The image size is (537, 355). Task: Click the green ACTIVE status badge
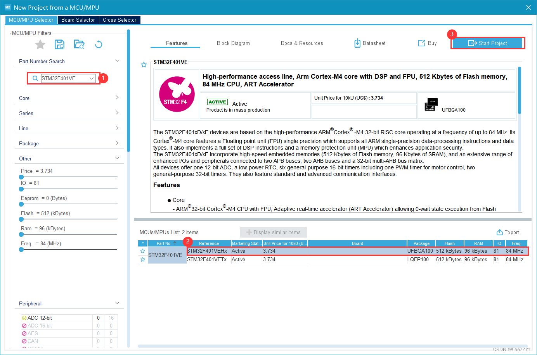217,102
